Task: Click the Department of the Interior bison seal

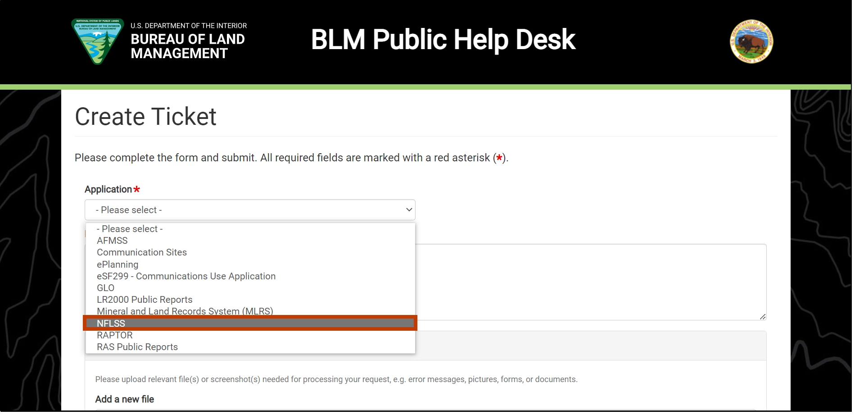Action: pos(751,41)
